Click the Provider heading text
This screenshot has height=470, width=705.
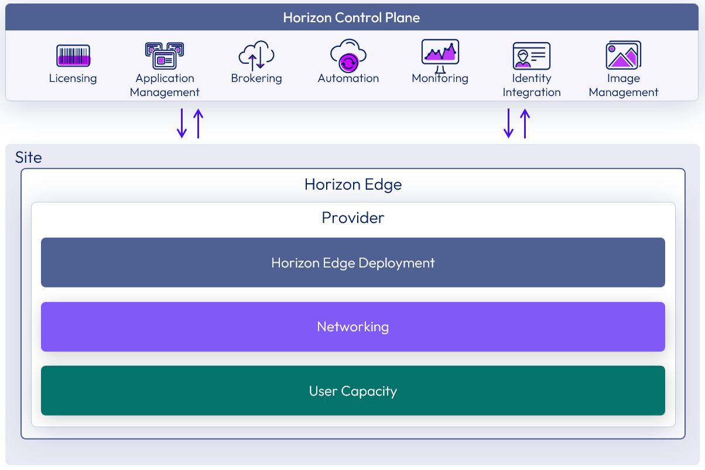click(352, 218)
